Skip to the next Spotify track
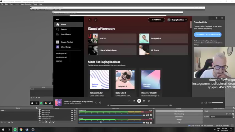The image size is (235, 132). 144,101
